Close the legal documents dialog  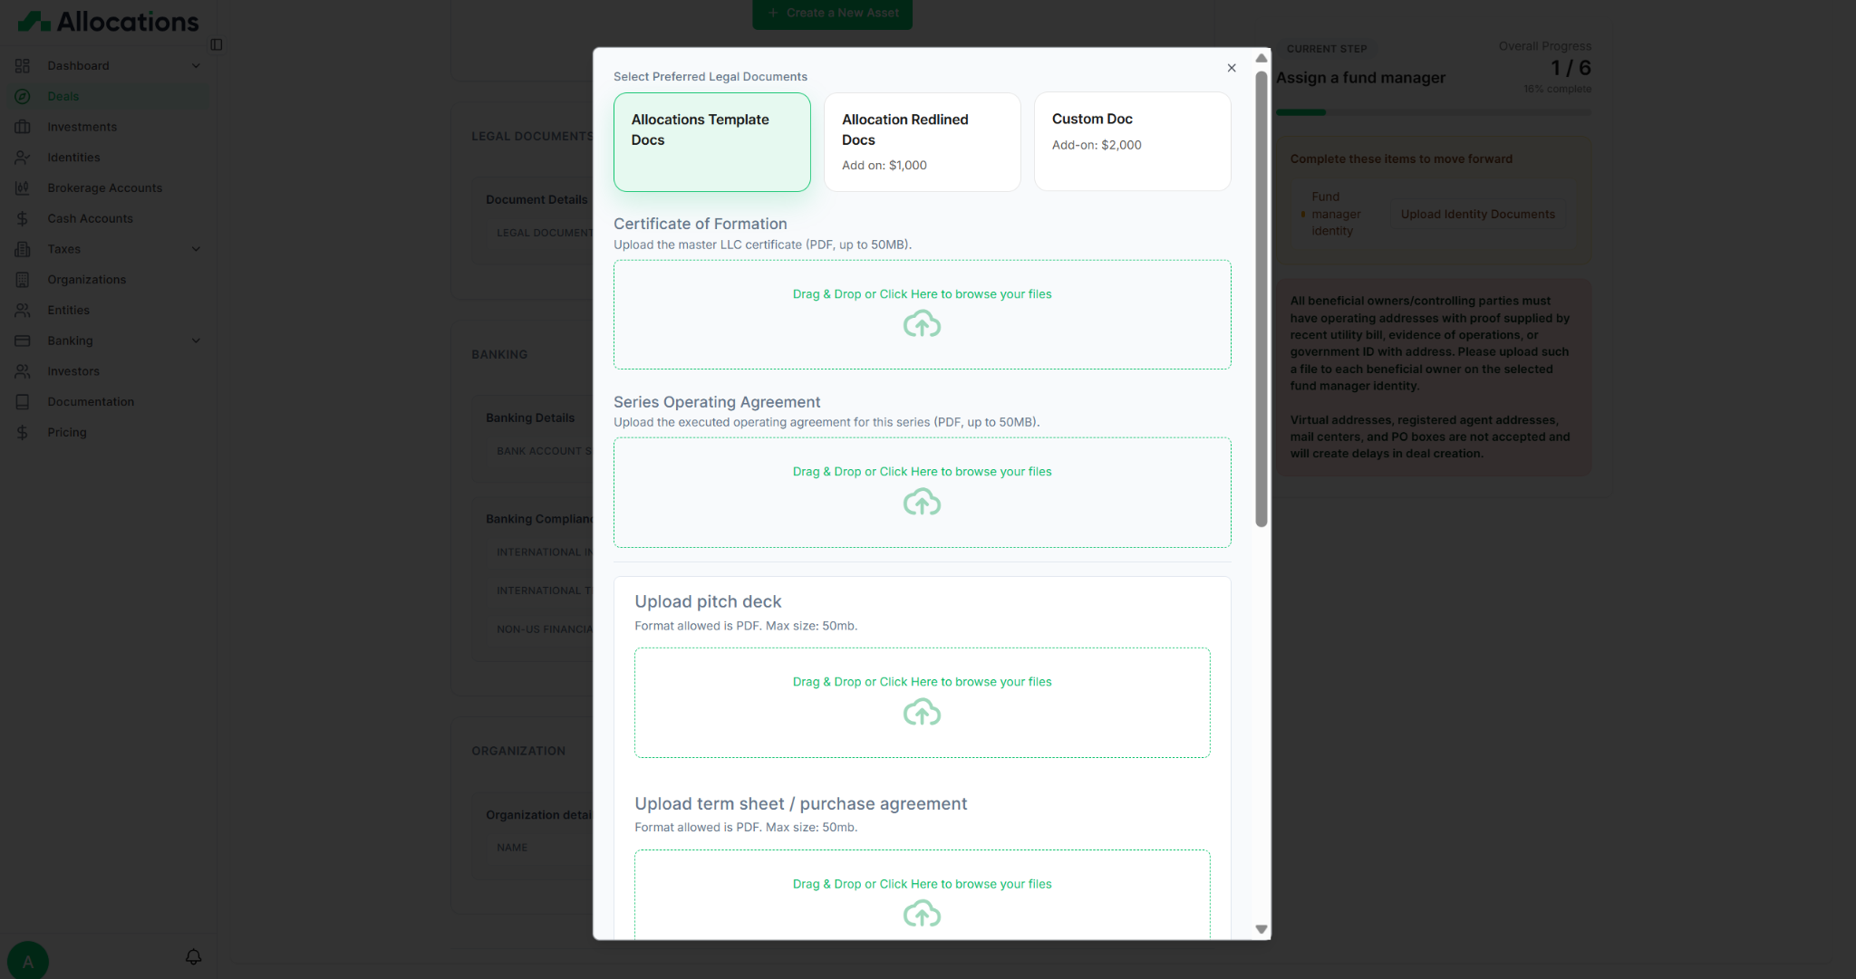pos(1232,68)
